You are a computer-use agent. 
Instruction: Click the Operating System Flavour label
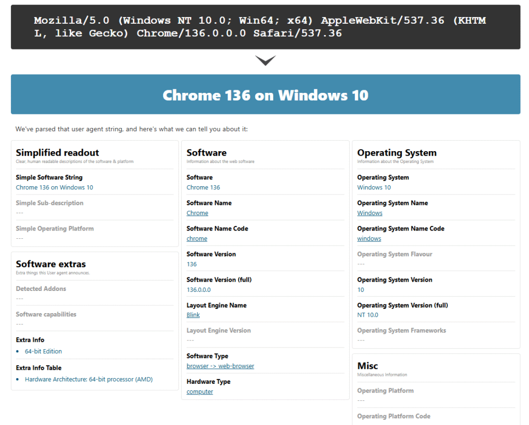pos(395,254)
